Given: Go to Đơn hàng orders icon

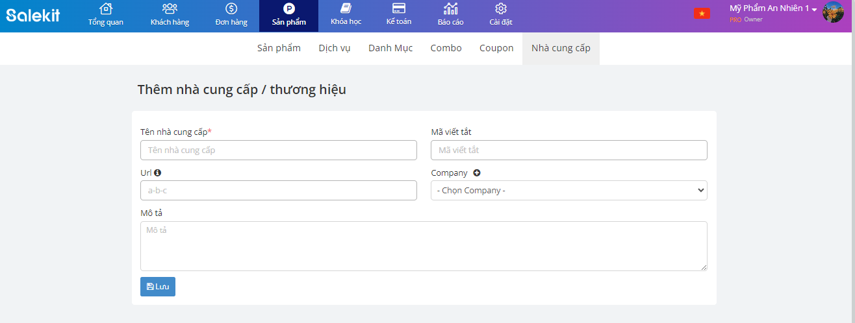Looking at the screenshot, I should pyautogui.click(x=231, y=9).
